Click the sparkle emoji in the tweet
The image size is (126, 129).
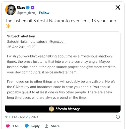click(x=8, y=26)
